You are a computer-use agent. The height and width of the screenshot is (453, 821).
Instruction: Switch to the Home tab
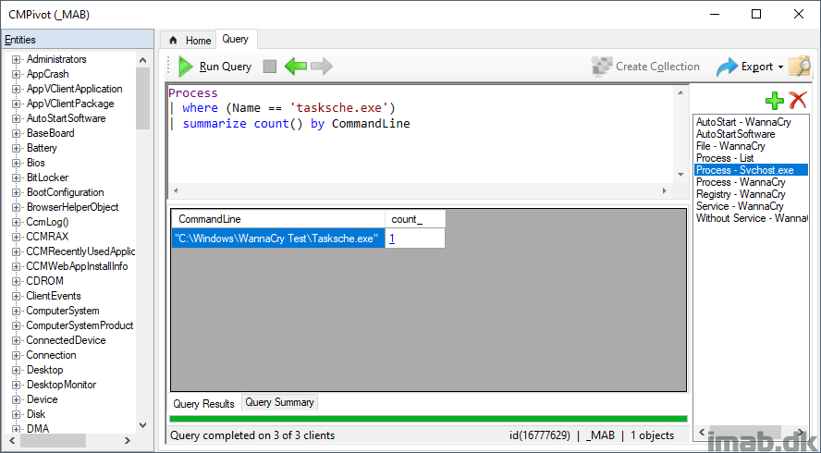189,41
